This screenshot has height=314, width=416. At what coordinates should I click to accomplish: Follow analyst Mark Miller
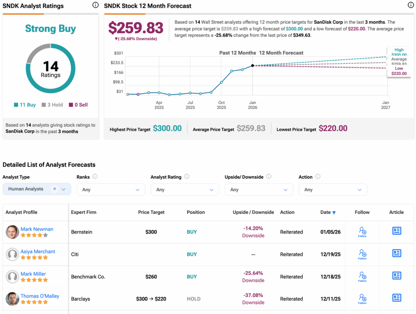pos(362,277)
